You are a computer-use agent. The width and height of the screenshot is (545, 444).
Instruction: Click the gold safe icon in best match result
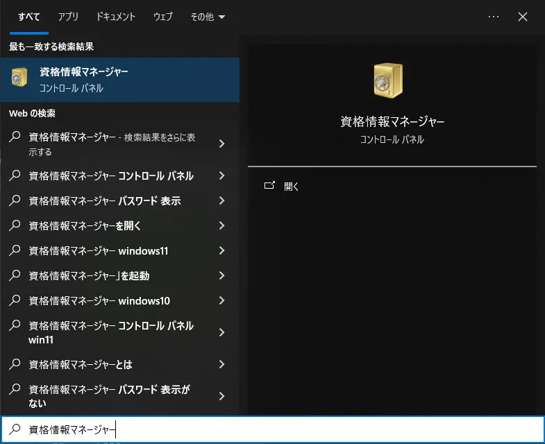pos(19,77)
